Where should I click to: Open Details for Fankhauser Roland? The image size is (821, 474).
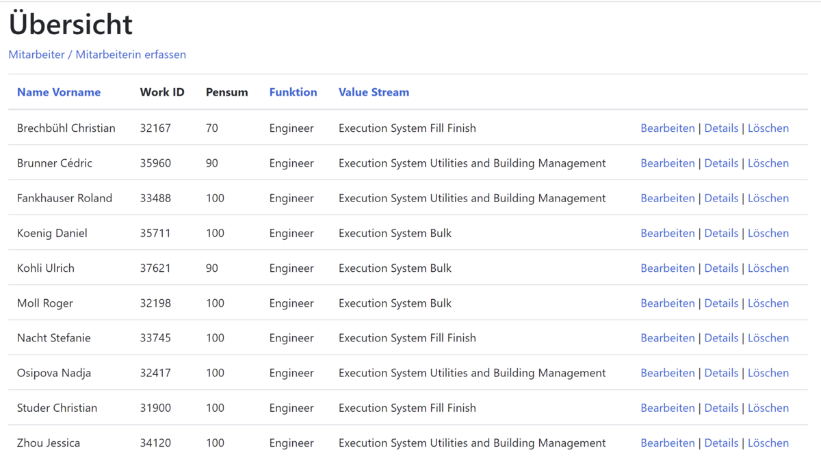point(721,198)
